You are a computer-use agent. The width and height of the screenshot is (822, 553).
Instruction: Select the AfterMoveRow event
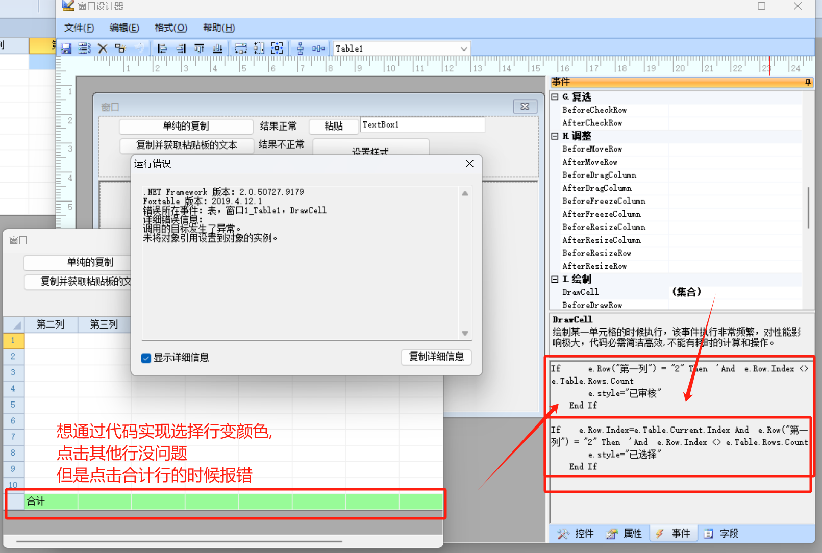(590, 162)
